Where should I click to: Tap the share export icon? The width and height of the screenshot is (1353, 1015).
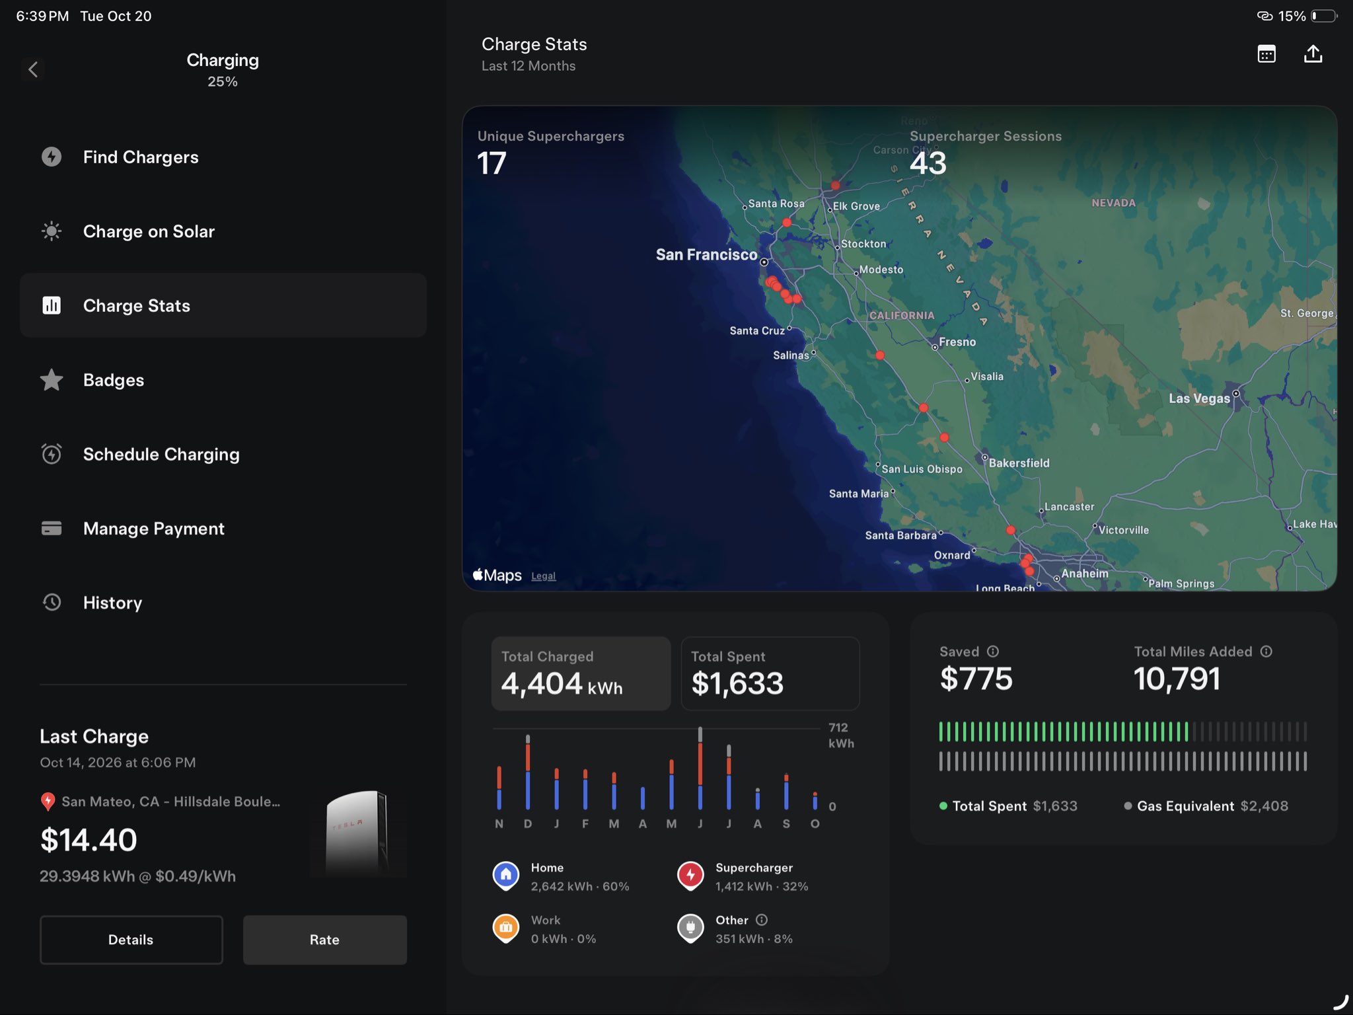pyautogui.click(x=1313, y=54)
